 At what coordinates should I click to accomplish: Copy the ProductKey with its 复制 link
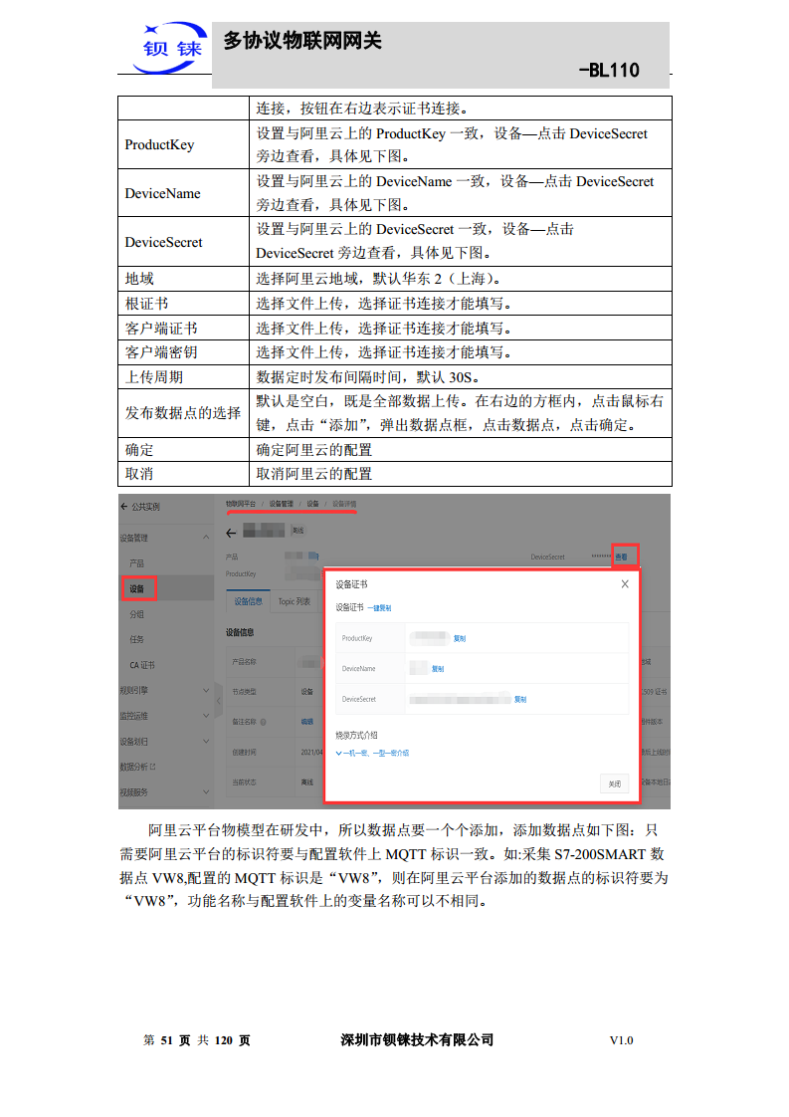coord(460,639)
